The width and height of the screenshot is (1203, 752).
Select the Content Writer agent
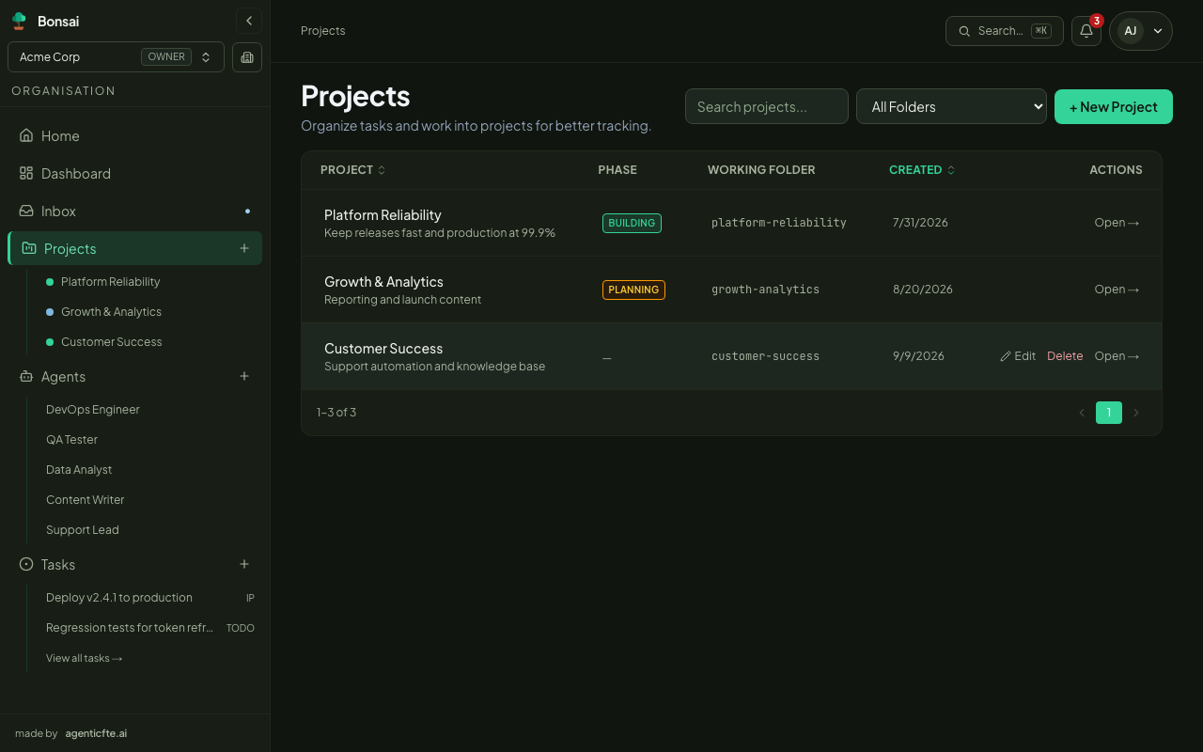click(x=85, y=500)
